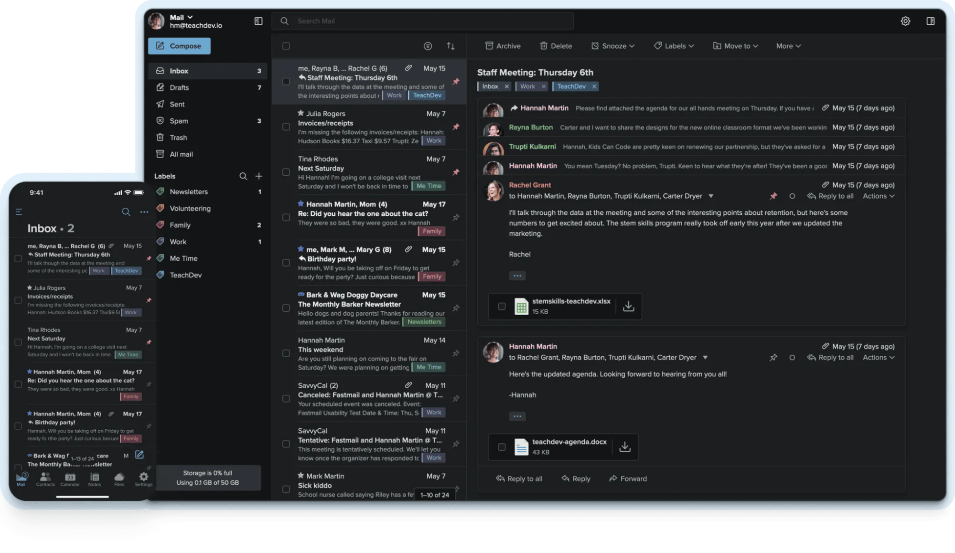
Task: Click the sort arrows icon above message list
Action: pyautogui.click(x=451, y=46)
